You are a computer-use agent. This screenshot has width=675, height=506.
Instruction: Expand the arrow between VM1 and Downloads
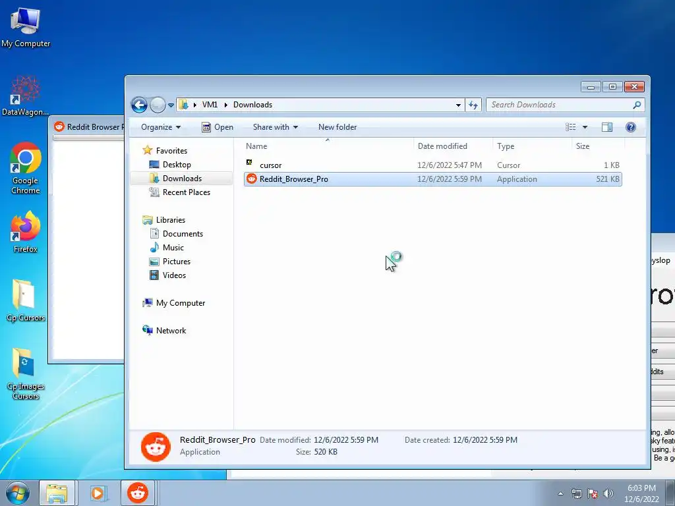coord(225,105)
